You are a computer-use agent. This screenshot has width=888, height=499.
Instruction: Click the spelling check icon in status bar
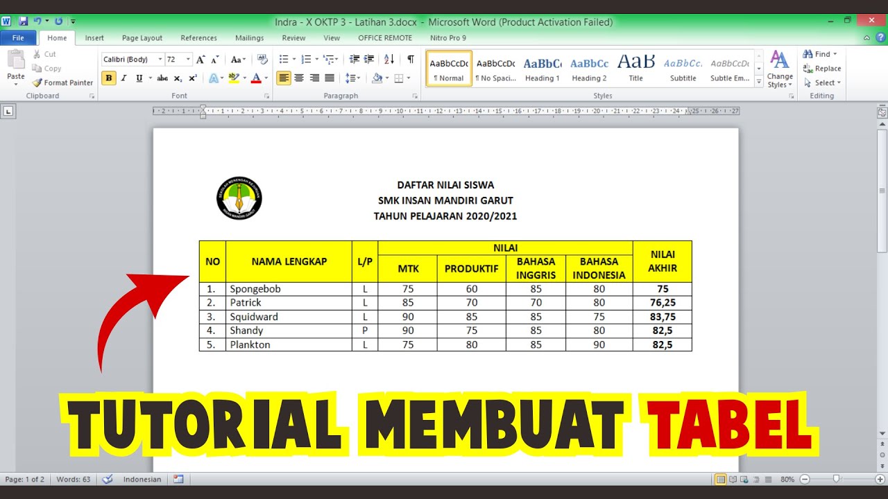[108, 479]
